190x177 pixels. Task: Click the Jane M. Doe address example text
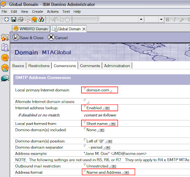click(115, 154)
